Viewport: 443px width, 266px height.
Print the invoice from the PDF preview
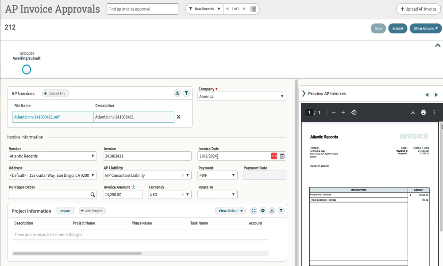423,112
